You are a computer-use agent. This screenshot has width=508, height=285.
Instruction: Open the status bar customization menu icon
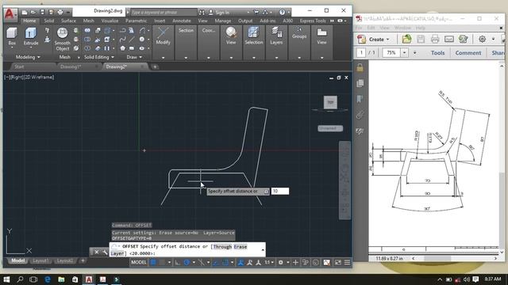[x=348, y=262]
